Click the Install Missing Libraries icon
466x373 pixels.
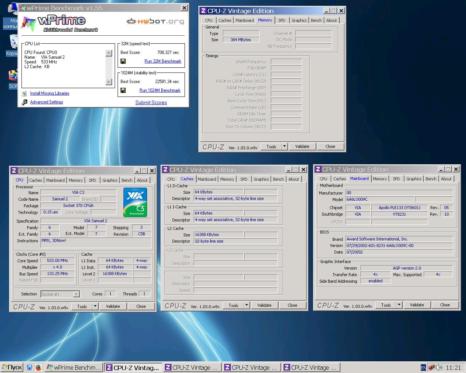click(24, 94)
